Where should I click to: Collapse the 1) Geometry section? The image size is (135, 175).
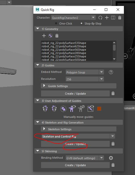pyautogui.click(x=38, y=29)
